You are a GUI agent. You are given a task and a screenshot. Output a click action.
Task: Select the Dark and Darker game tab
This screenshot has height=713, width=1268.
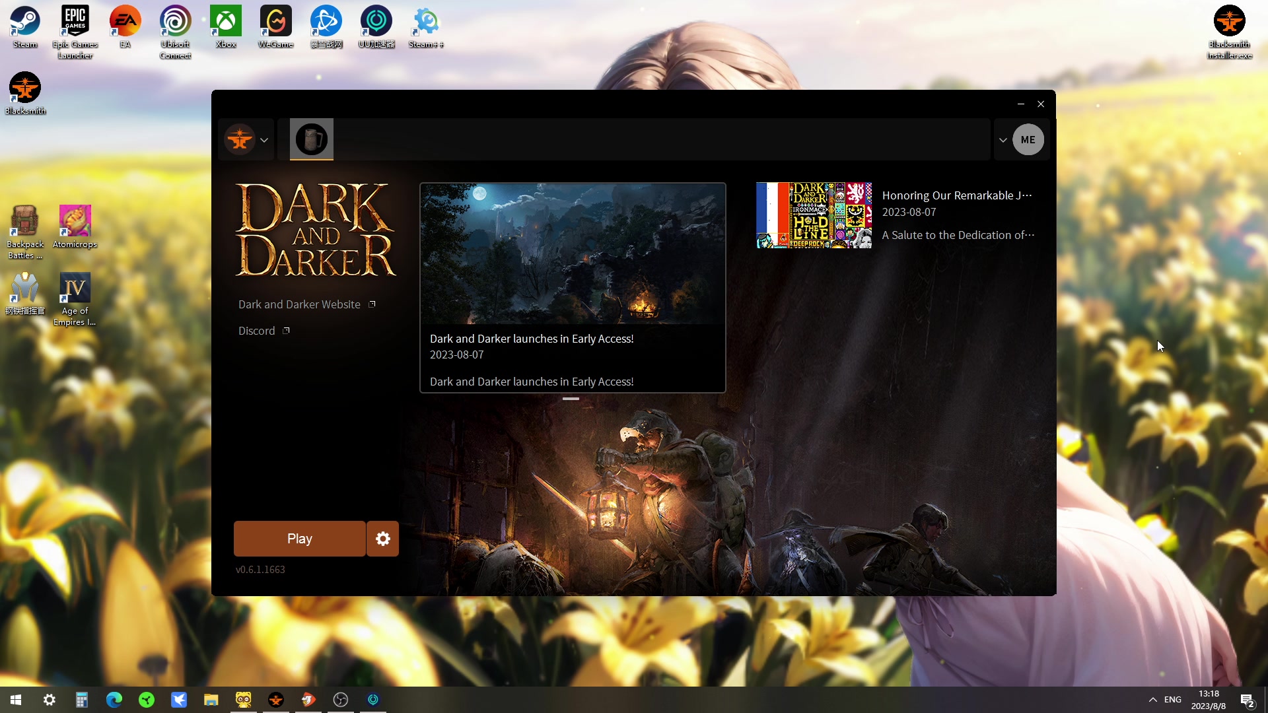[312, 139]
